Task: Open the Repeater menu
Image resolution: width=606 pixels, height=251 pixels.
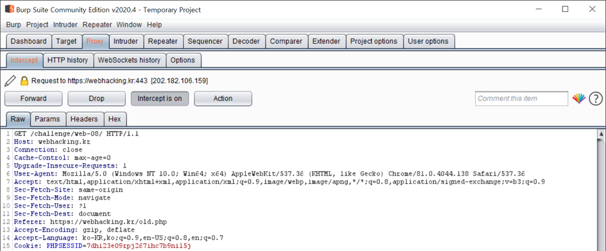Action: pos(97,25)
